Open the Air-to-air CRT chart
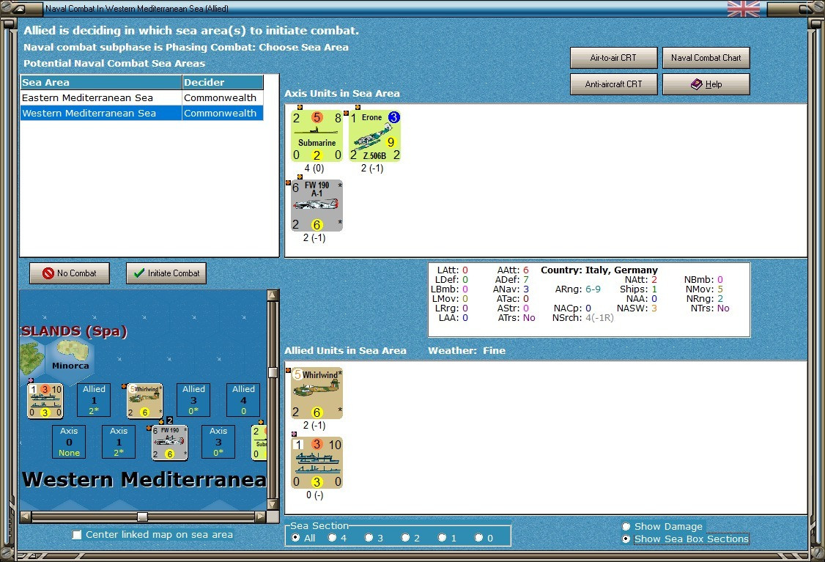 coord(613,58)
